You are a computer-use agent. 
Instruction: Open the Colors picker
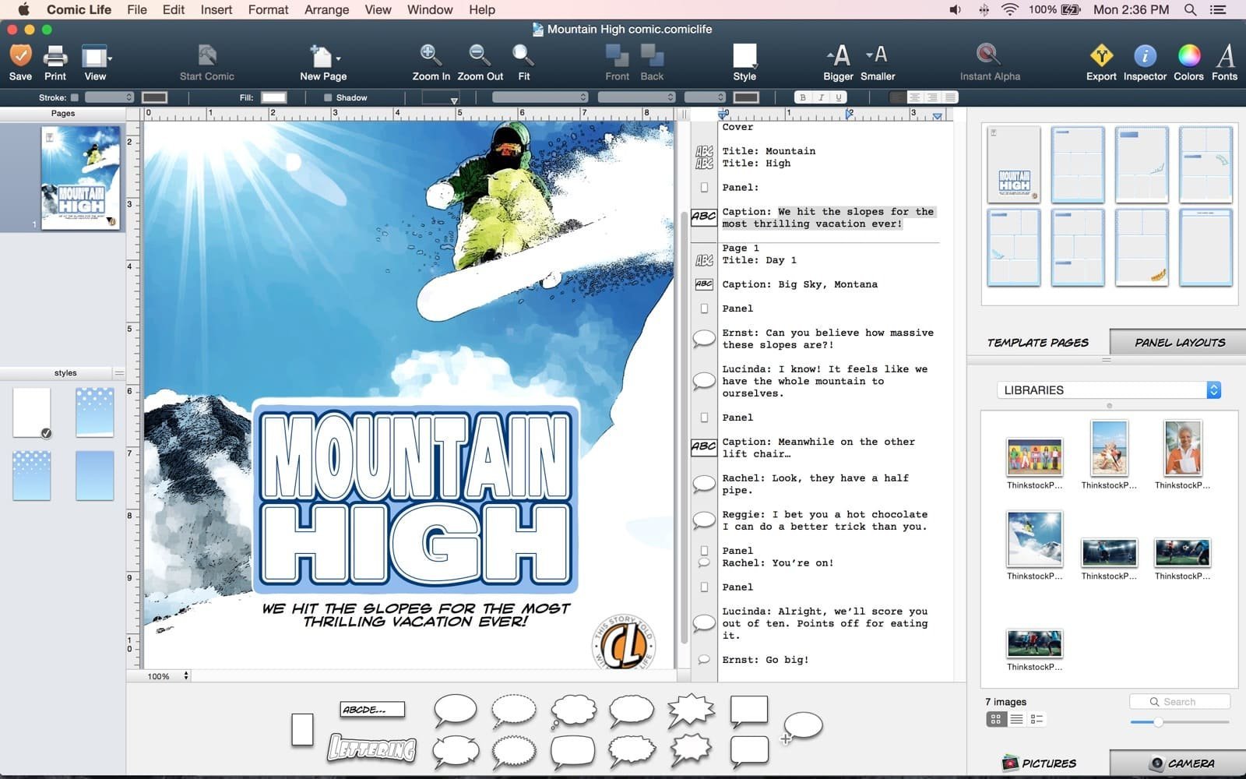[x=1188, y=56]
